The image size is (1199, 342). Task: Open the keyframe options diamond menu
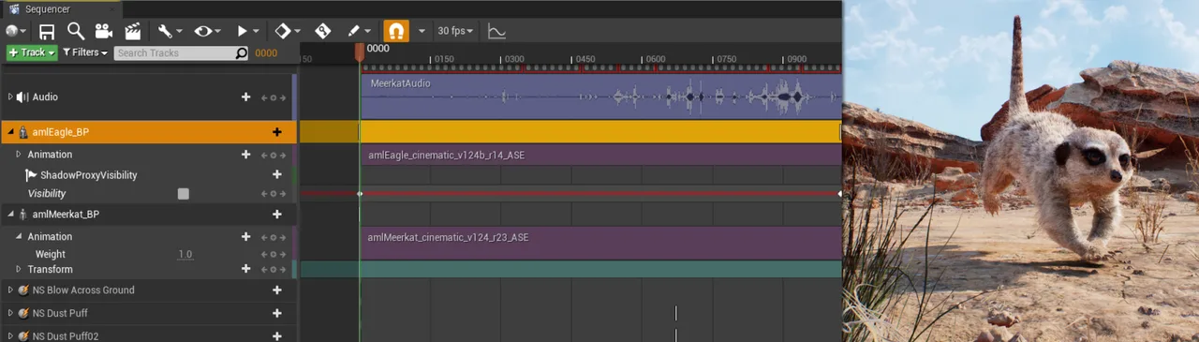pos(288,31)
